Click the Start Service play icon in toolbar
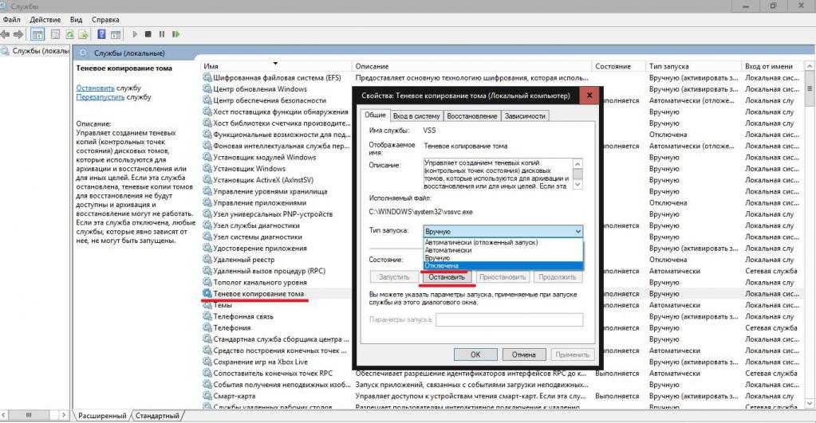This screenshot has width=816, height=423. click(x=134, y=34)
